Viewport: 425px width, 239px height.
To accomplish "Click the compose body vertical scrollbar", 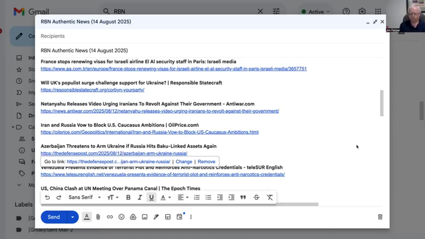I will click(x=382, y=103).
